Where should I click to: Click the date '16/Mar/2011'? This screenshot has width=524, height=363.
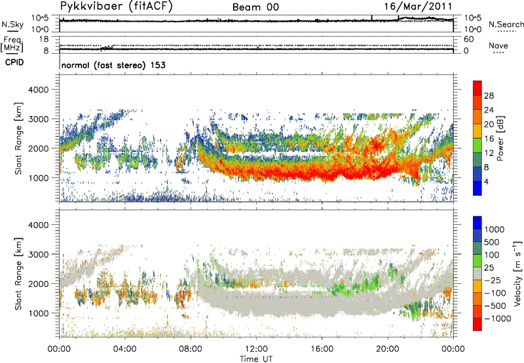[x=418, y=6]
